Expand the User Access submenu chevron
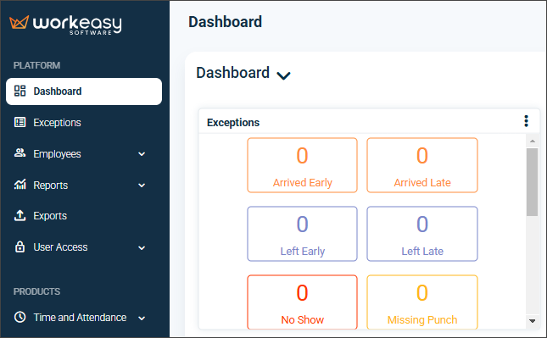The width and height of the screenshot is (547, 338). tap(142, 248)
